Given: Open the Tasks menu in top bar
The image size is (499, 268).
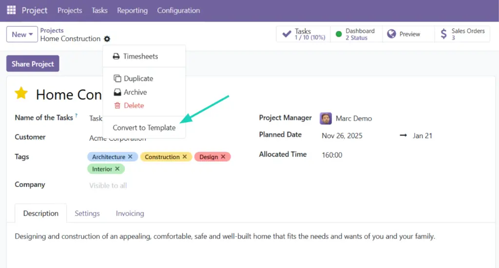Looking at the screenshot, I should [x=99, y=11].
